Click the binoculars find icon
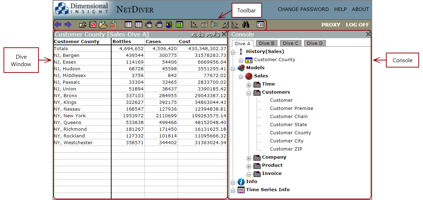This screenshot has height=200, width=423. coord(245,25)
